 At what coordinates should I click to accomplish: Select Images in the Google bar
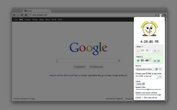pyautogui.click(x=27, y=20)
